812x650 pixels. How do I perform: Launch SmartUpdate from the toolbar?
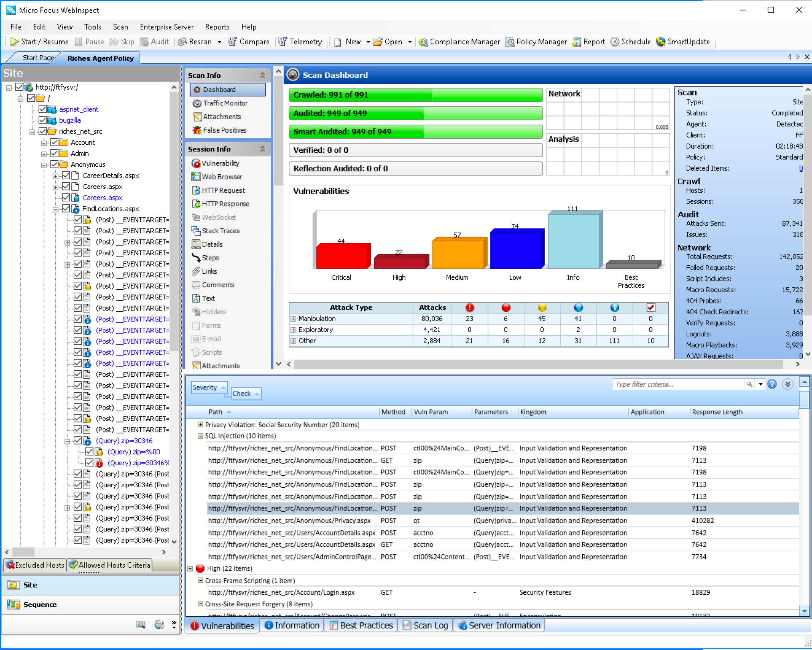(x=683, y=42)
